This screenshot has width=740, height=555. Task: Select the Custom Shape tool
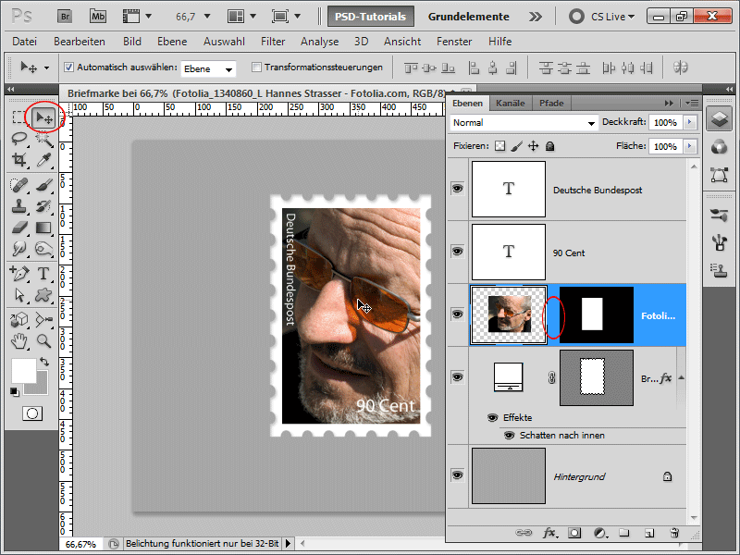43,295
